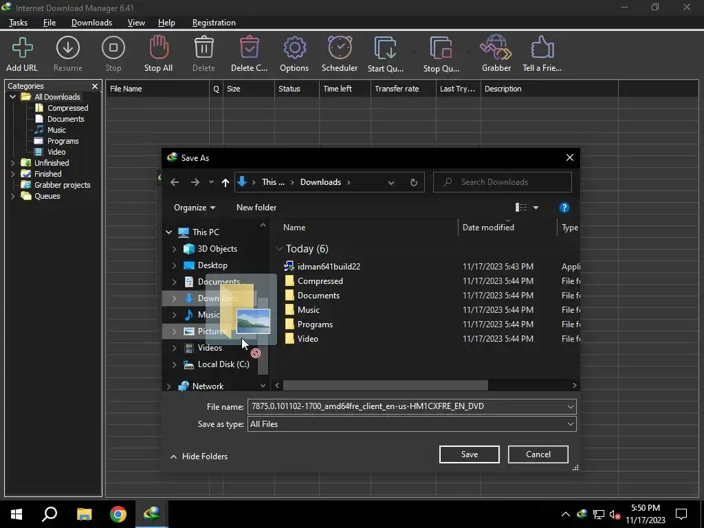704x528 pixels.
Task: Open Windows Start menu
Action: pyautogui.click(x=16, y=514)
